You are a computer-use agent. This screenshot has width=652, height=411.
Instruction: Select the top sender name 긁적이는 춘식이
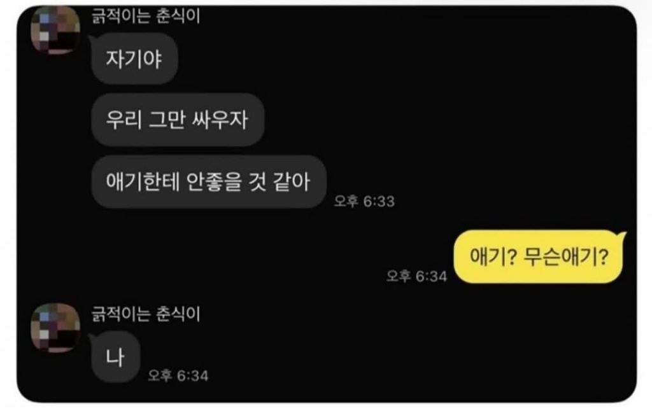146,16
